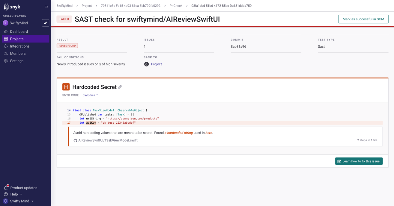The height and width of the screenshot is (206, 394).
Task: Click the Integrations puzzle icon
Action: (6, 46)
